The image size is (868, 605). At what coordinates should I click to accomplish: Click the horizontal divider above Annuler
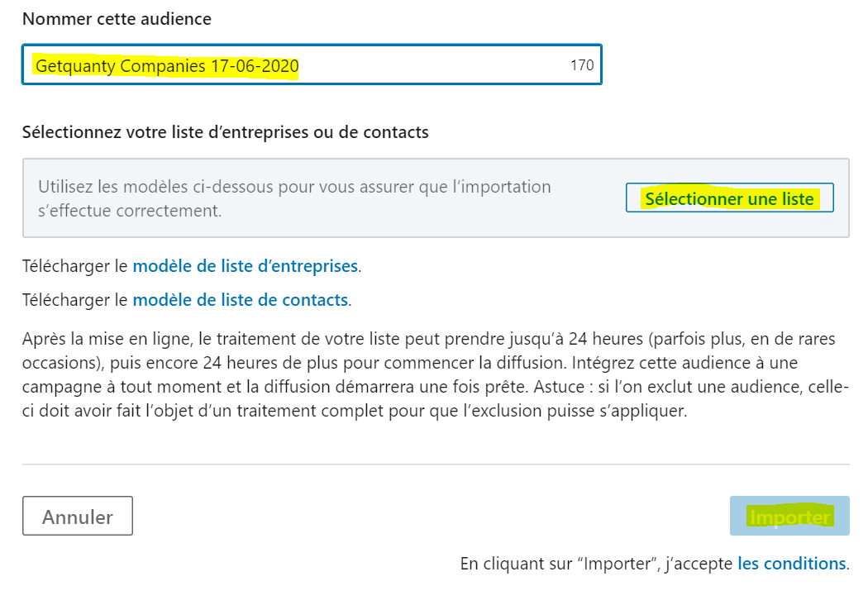(436, 464)
